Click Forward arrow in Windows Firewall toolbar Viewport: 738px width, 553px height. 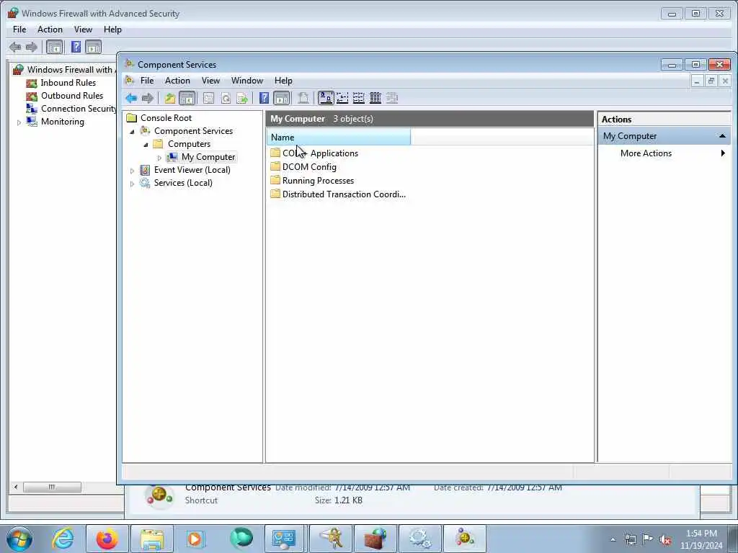click(x=32, y=47)
